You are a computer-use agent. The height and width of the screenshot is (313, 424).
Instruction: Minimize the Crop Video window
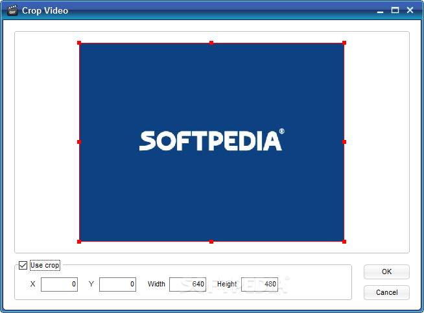tap(380, 11)
